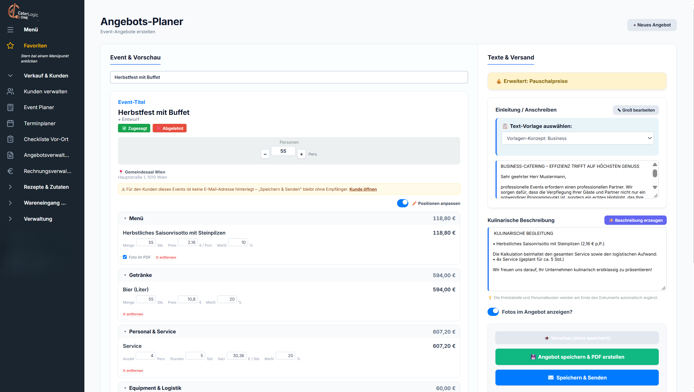This screenshot has height=392, width=694.
Task: Expand the Verwaltung sidebar section
Action: tap(10, 219)
